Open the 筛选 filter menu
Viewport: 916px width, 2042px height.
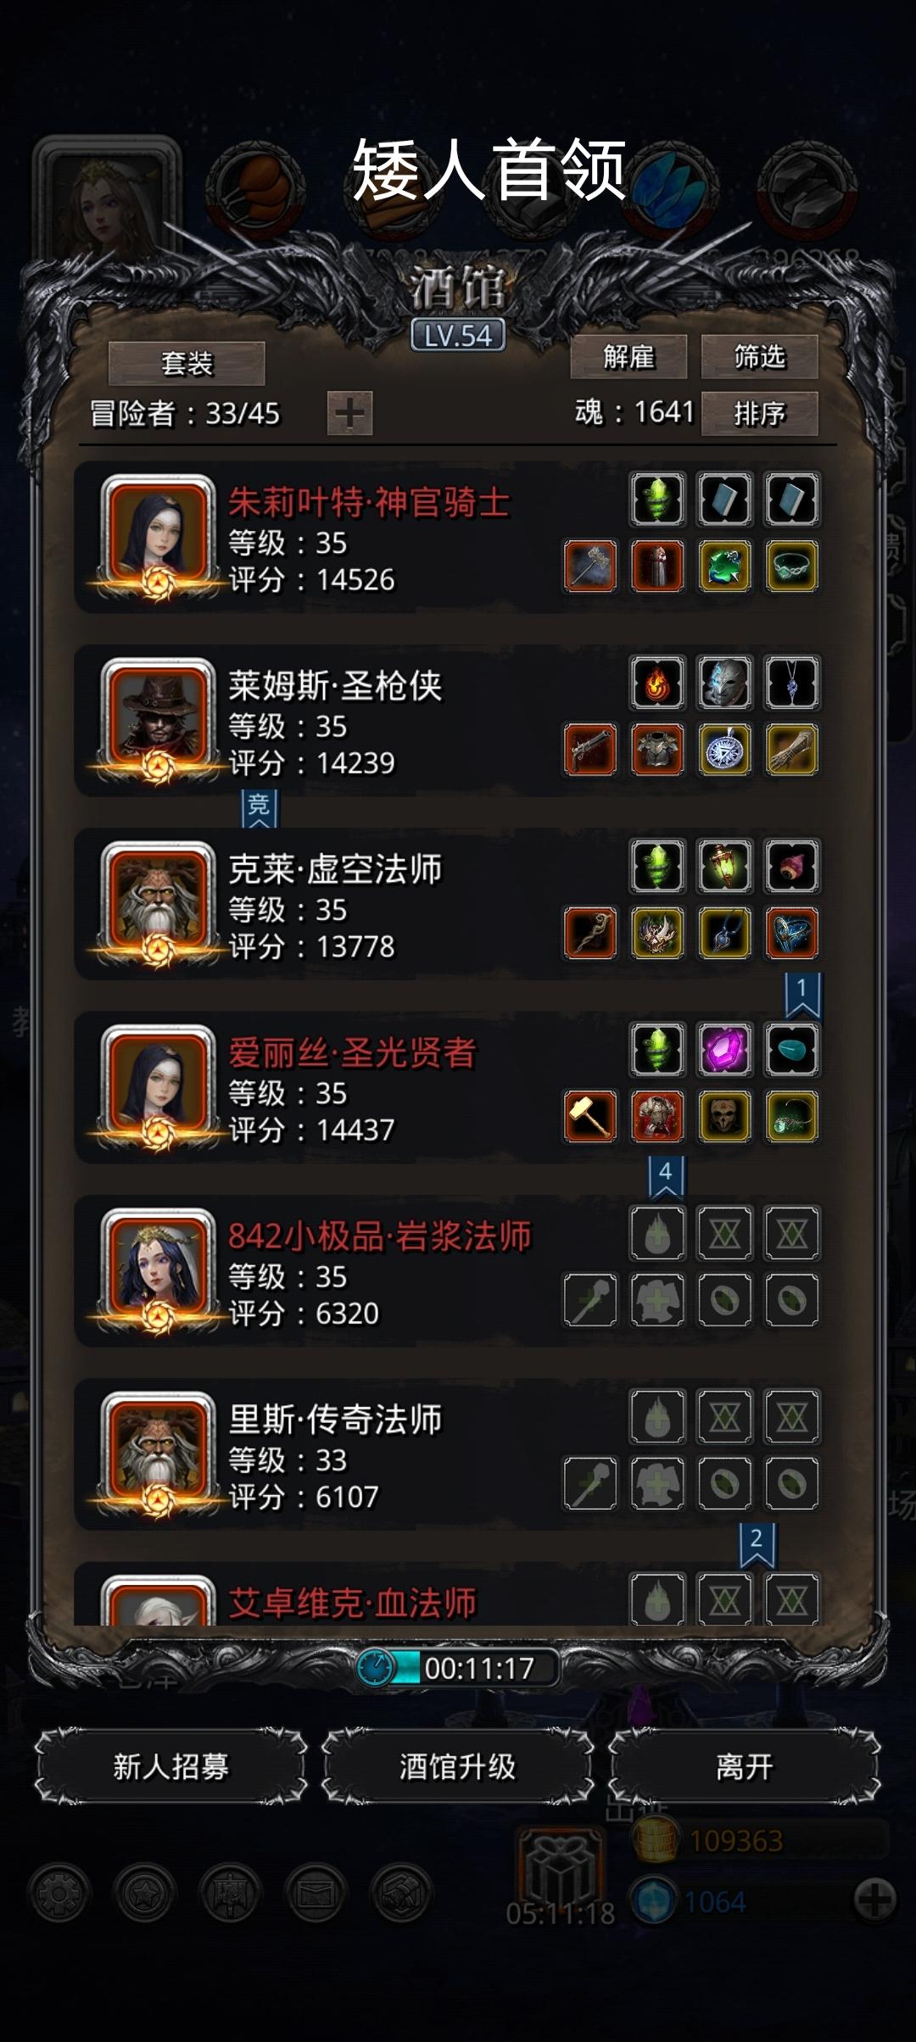tap(759, 357)
